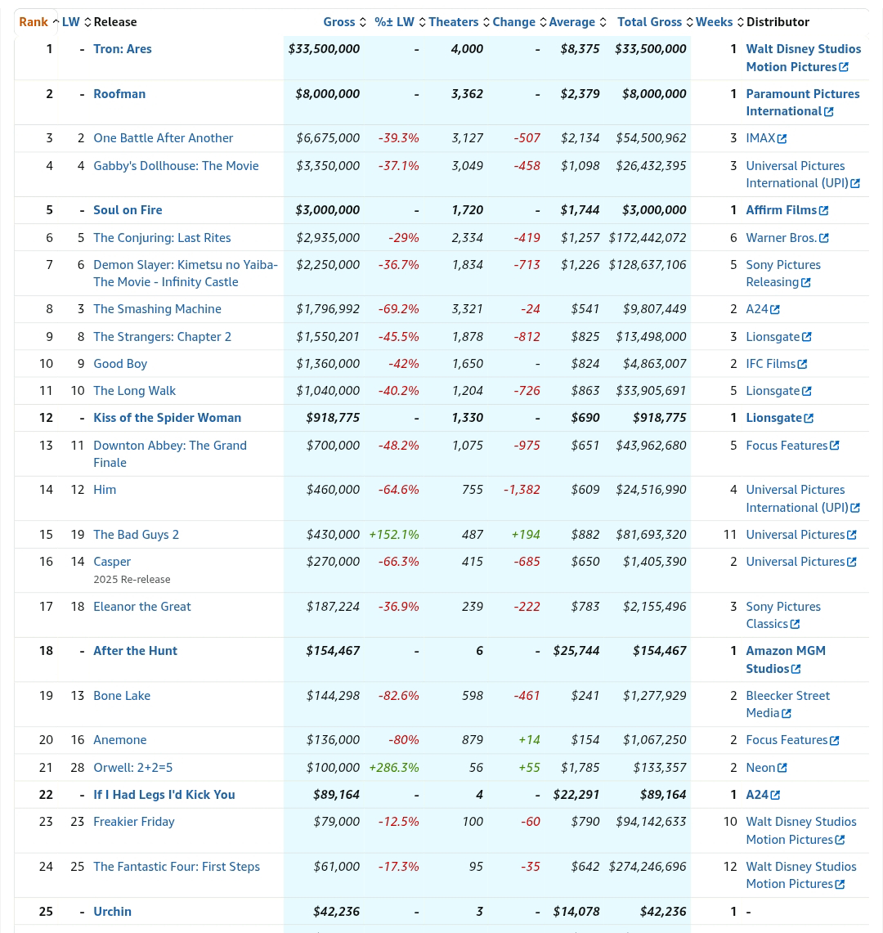Open One Battle After Another link
The image size is (883, 933).
point(163,138)
